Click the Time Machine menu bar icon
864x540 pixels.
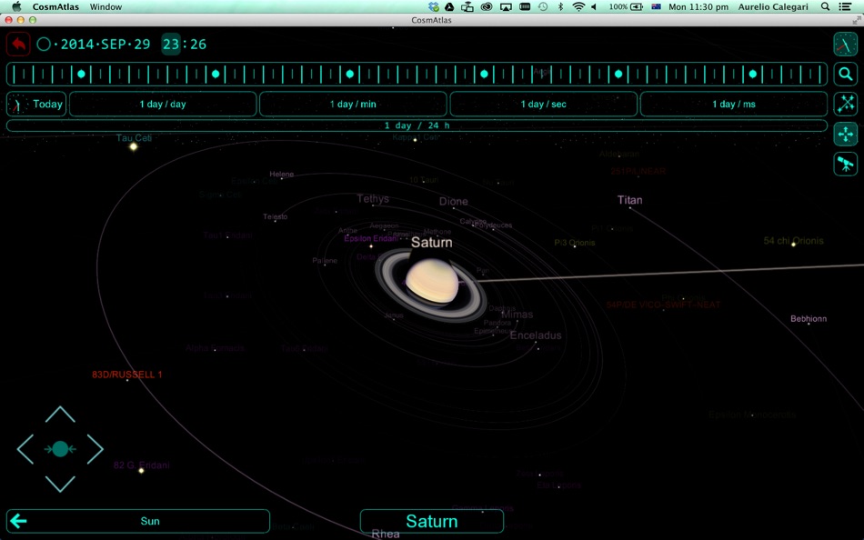[543, 6]
